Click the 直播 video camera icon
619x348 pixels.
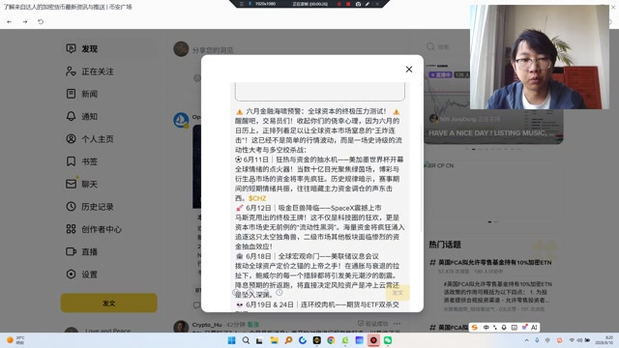[x=71, y=251]
